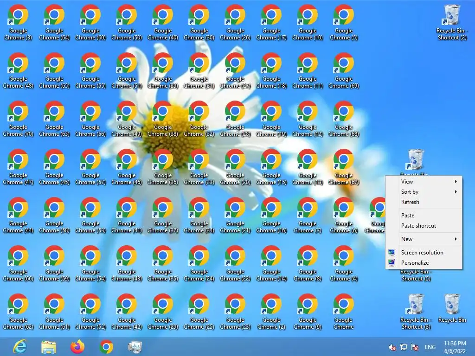Select the Recycle Bin desktop icon
This screenshot has height=356, width=475.
(452, 308)
